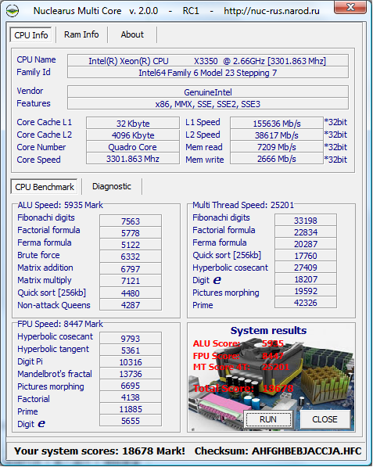Click the Mem read value 7209 Mb/s

point(277,147)
